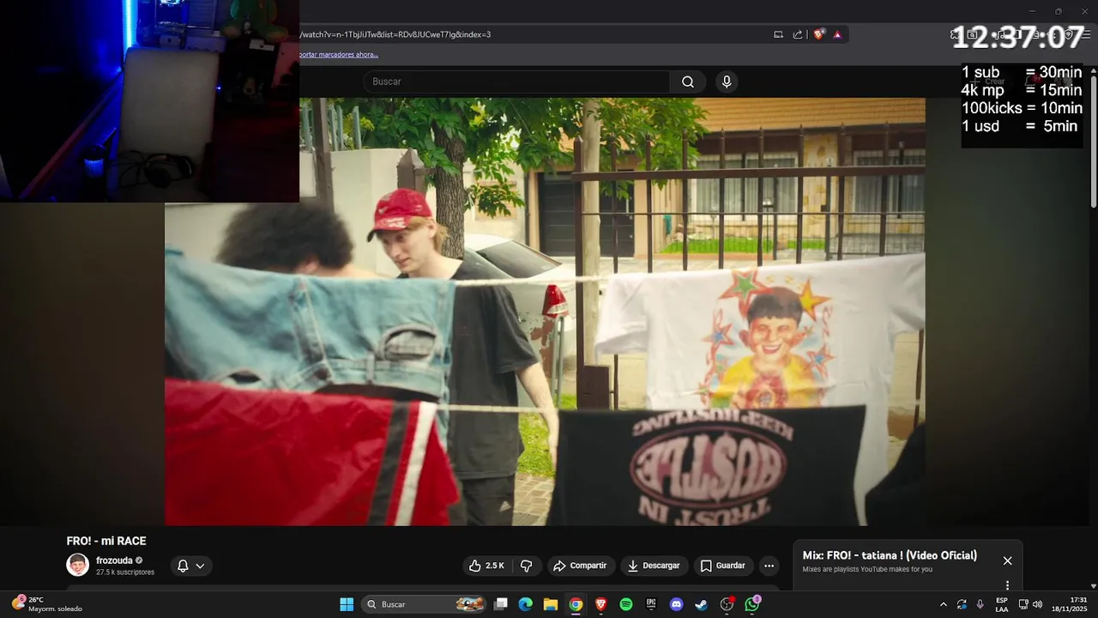This screenshot has height=618, width=1098.
Task: Open Spotify from the taskbar
Action: (626, 604)
